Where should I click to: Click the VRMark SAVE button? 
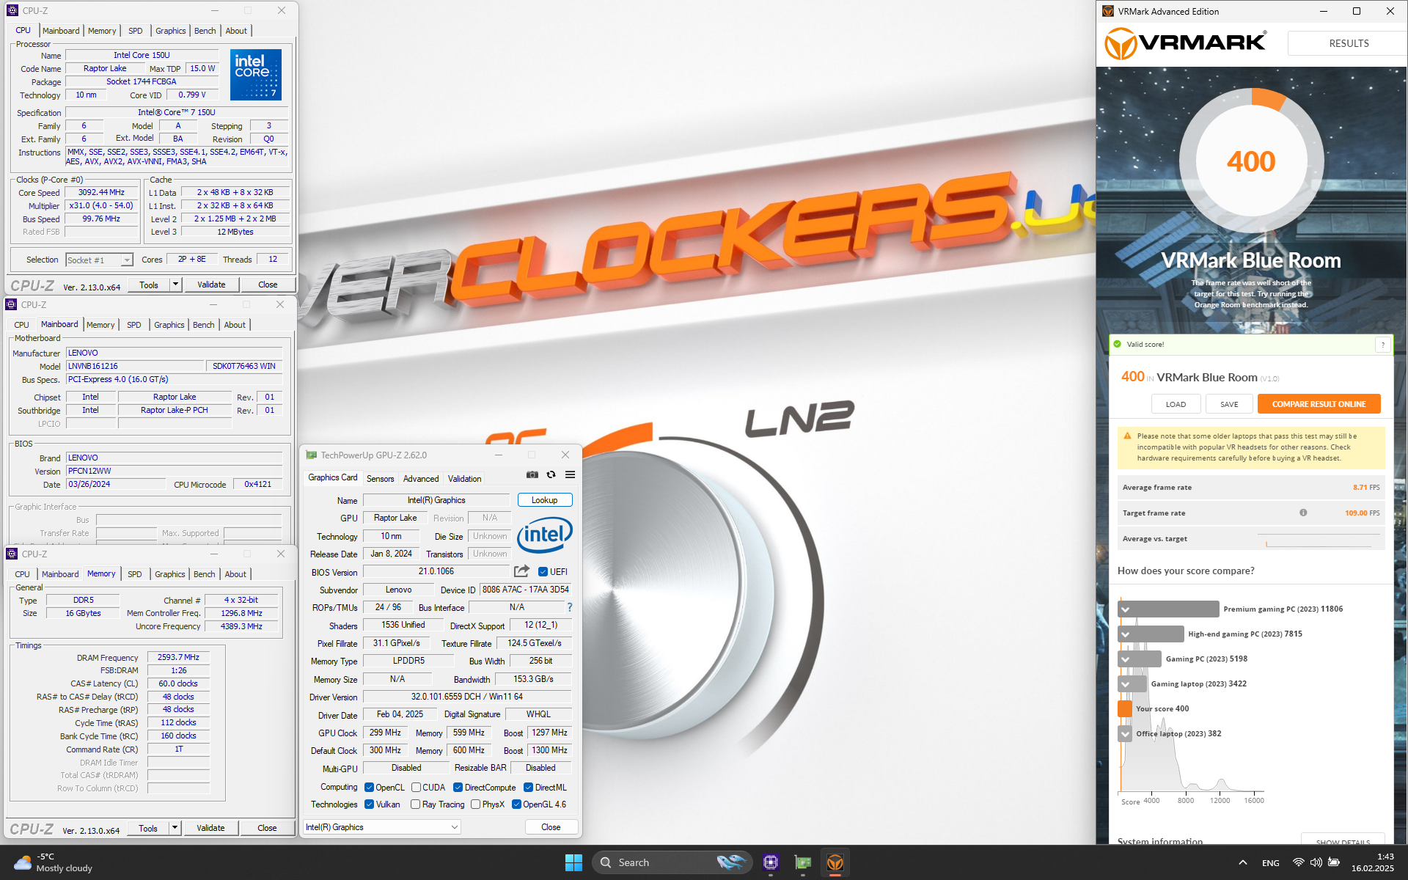[x=1229, y=404]
